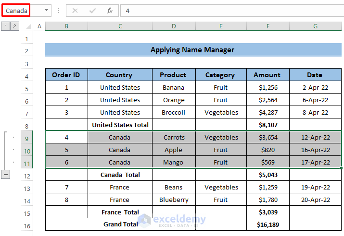The height and width of the screenshot is (236, 344).
Task: Select row 12 header
Action: coord(27,176)
